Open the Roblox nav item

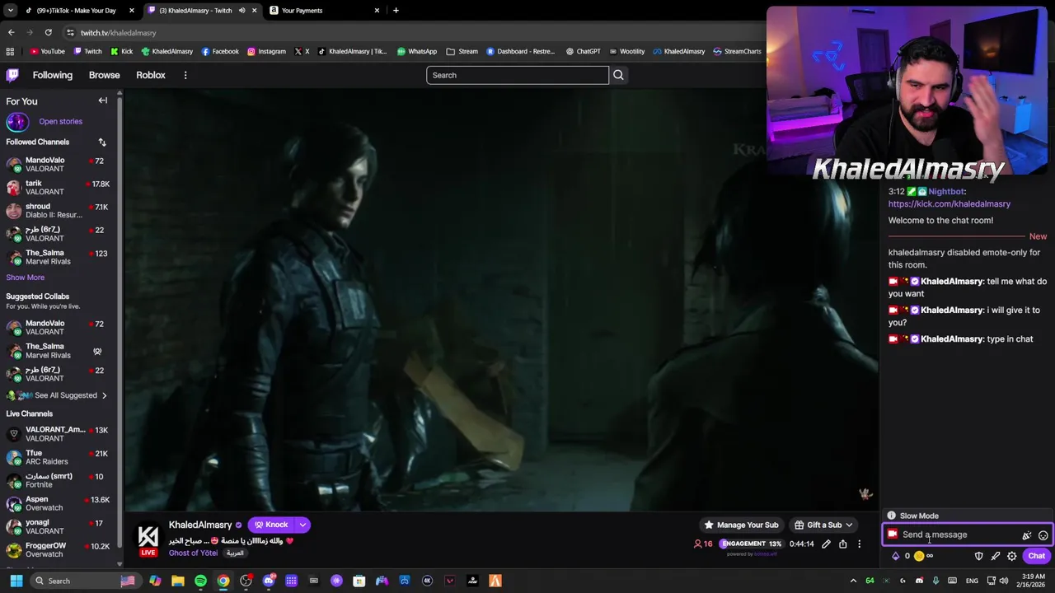[151, 75]
